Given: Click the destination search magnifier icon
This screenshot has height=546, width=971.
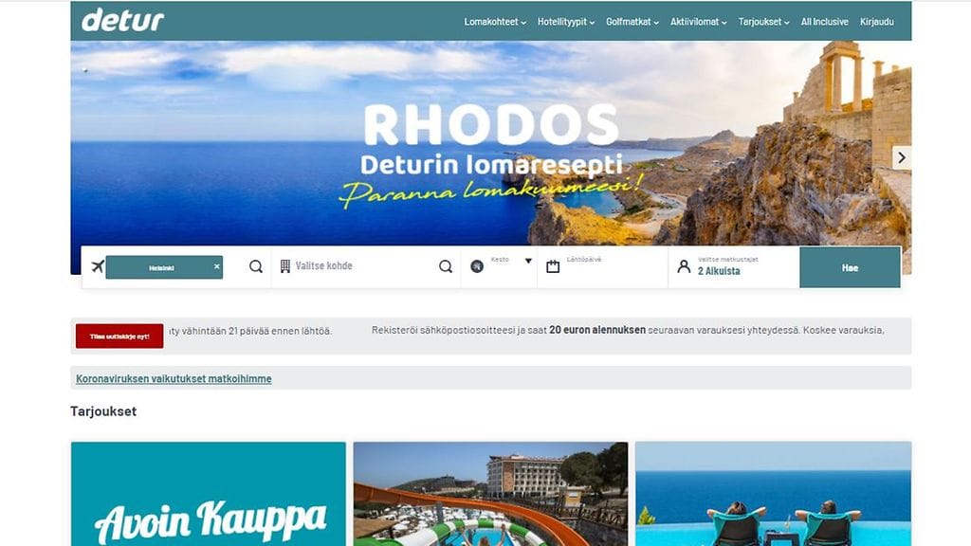Looking at the screenshot, I should [446, 266].
